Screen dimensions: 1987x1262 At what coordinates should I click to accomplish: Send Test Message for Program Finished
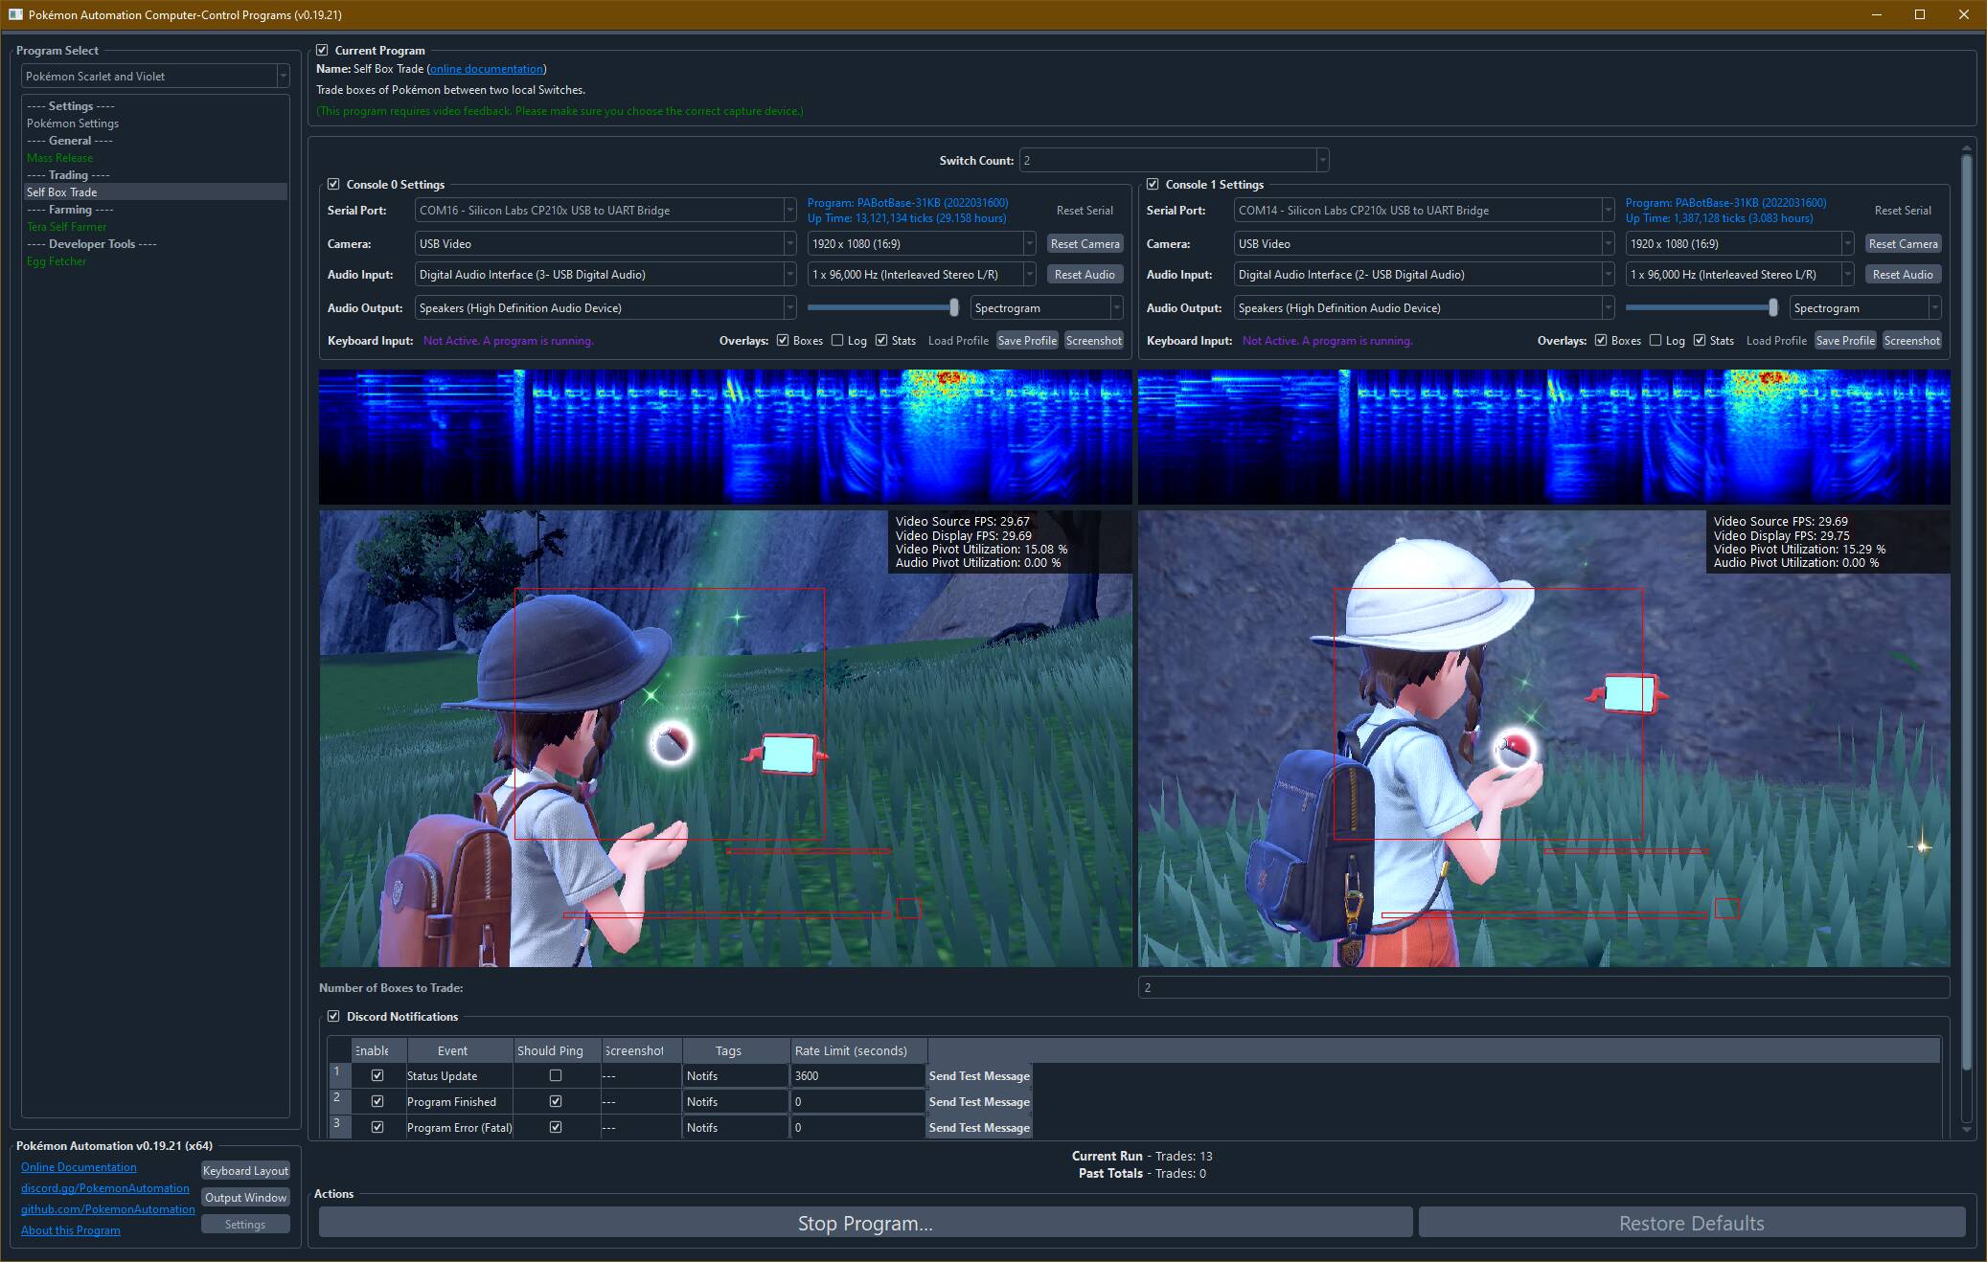click(x=978, y=1101)
